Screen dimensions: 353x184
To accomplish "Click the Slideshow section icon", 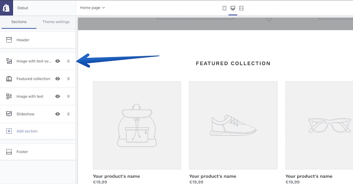I will pyautogui.click(x=9, y=114).
